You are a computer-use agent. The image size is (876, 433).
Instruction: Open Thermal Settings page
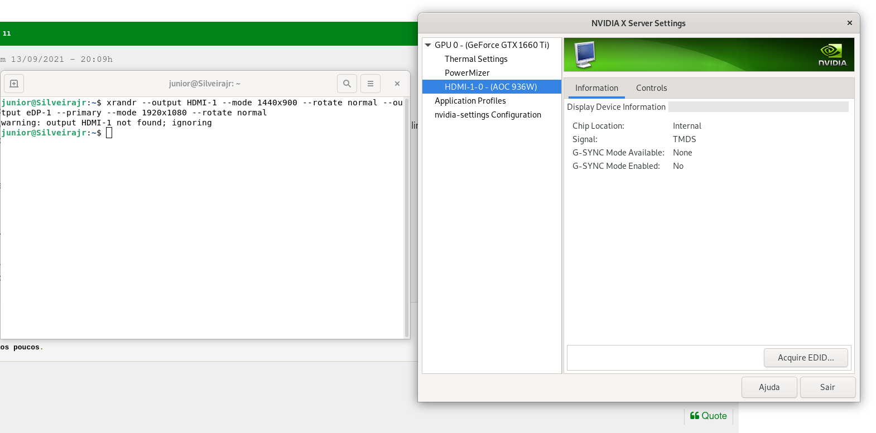tap(476, 59)
